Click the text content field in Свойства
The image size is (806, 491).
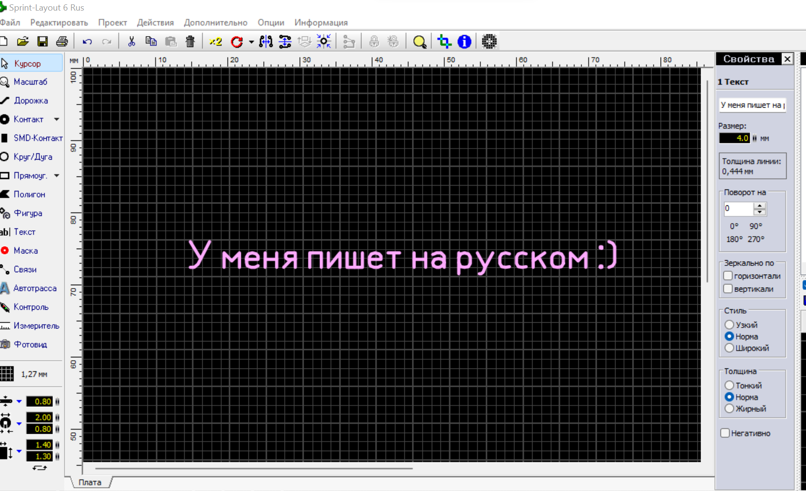click(x=753, y=105)
